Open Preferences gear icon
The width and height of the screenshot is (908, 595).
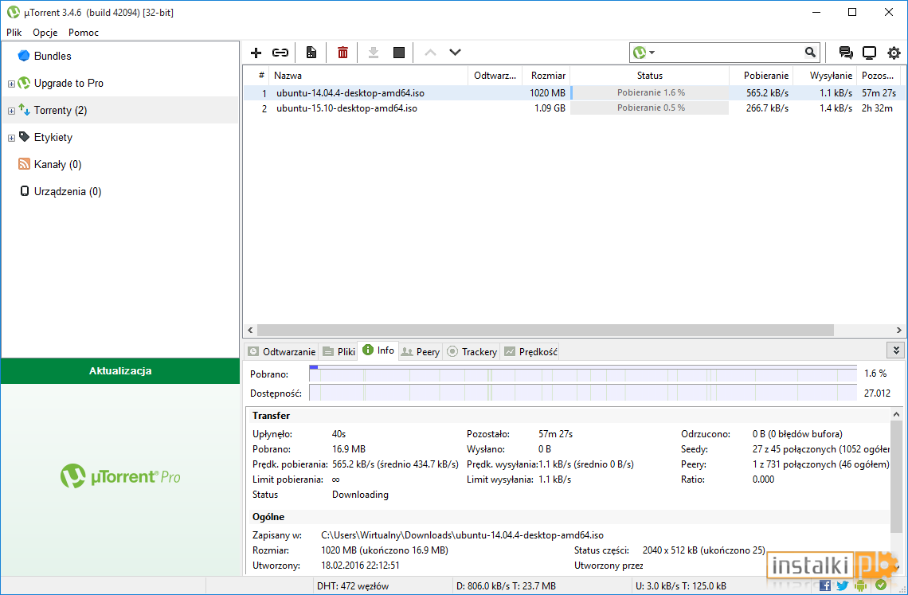pos(894,53)
